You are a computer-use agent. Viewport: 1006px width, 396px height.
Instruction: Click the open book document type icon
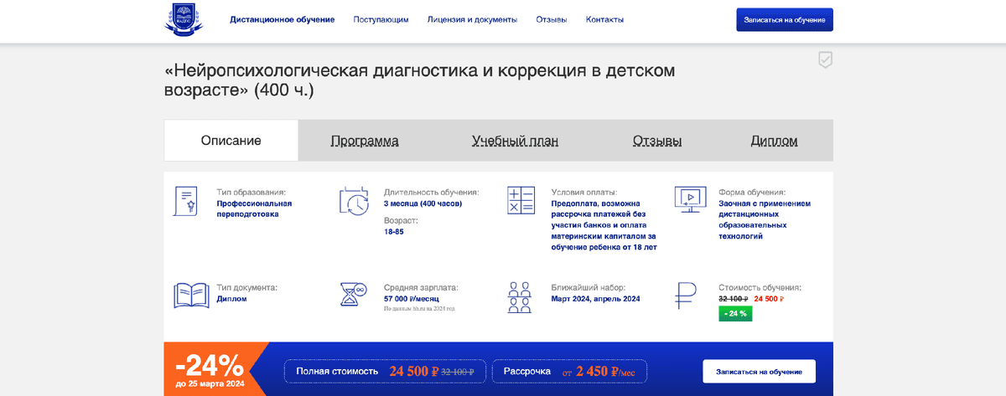tap(191, 296)
